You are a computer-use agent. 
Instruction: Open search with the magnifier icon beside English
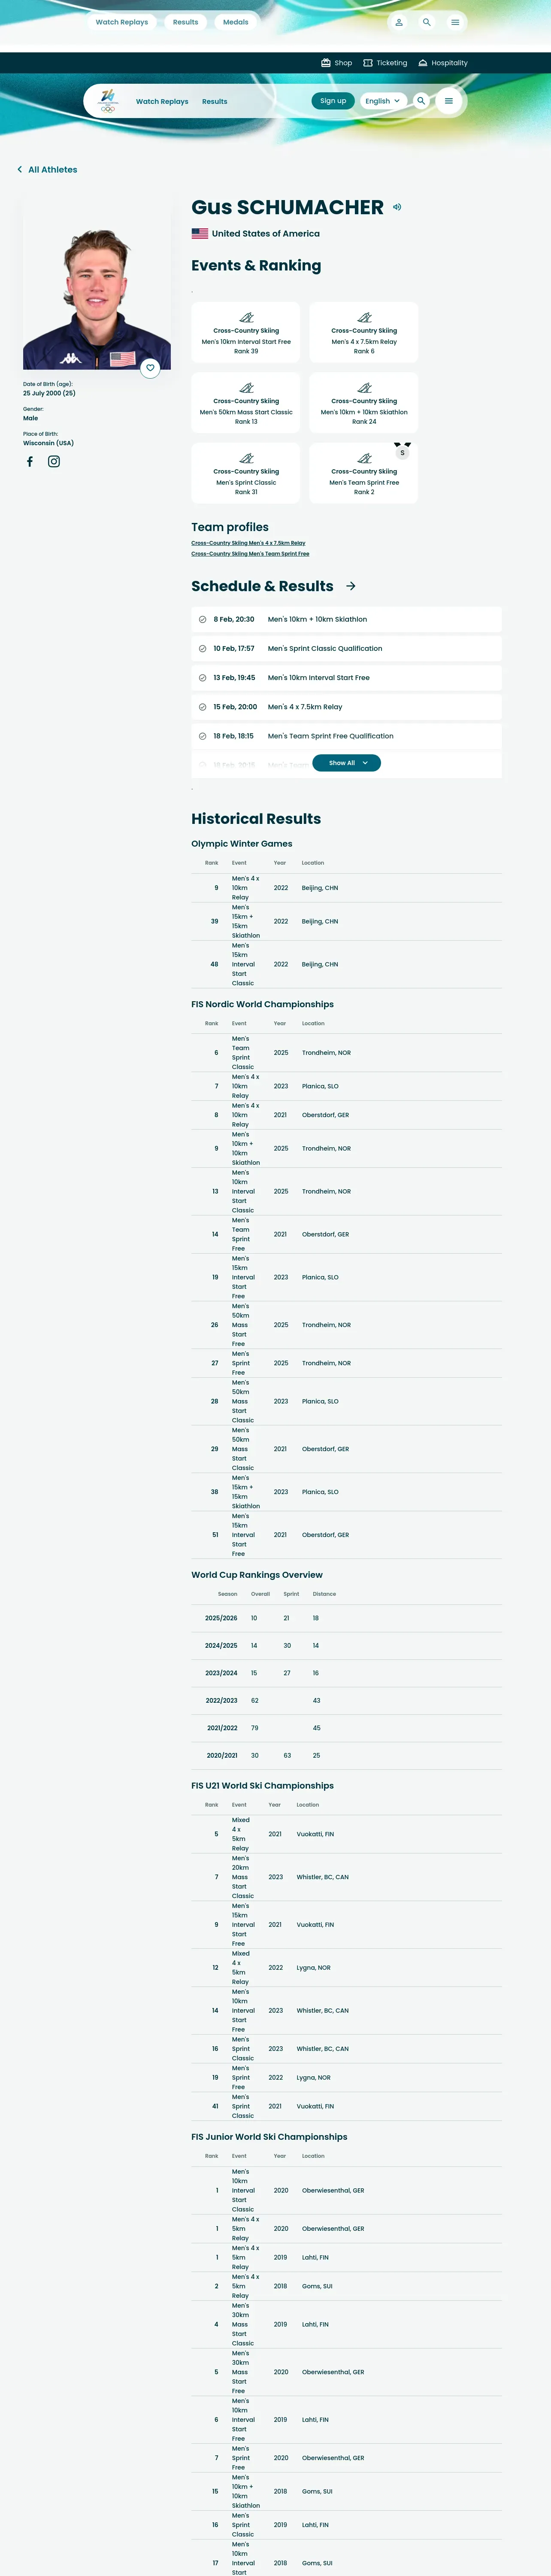(421, 101)
